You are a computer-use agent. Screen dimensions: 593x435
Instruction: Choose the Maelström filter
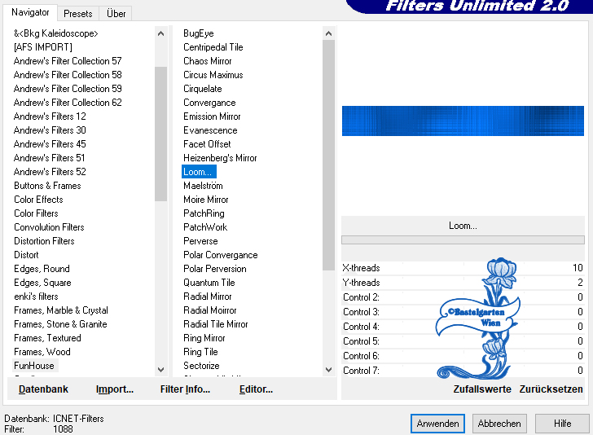(203, 186)
